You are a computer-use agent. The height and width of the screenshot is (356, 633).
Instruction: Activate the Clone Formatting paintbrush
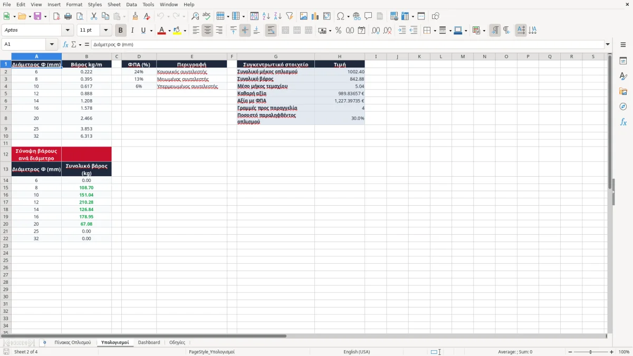click(136, 16)
